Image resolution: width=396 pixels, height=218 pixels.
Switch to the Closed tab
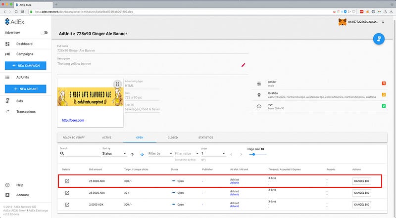click(x=173, y=137)
